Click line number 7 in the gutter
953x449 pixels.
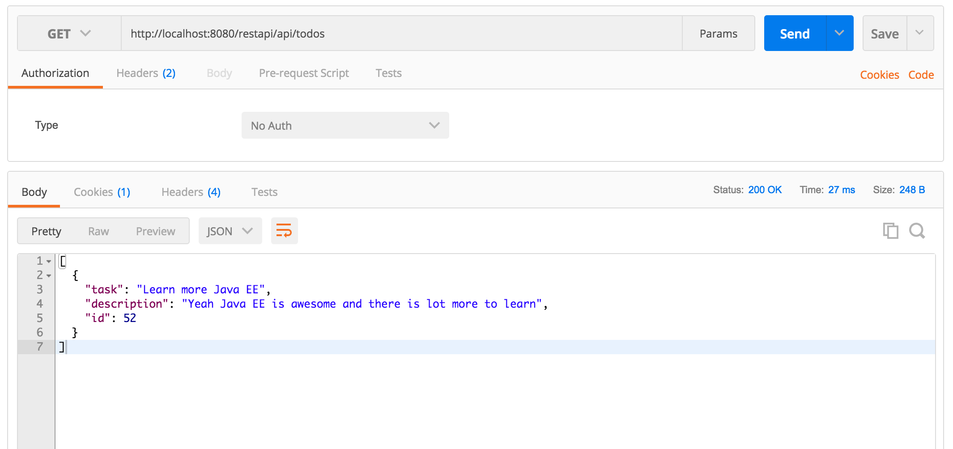[x=40, y=347]
